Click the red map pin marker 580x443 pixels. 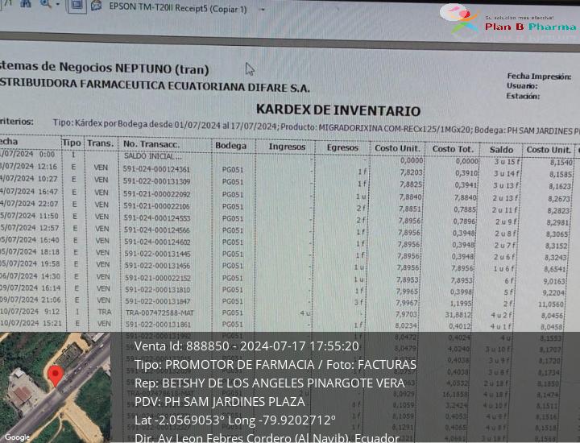pos(56,375)
